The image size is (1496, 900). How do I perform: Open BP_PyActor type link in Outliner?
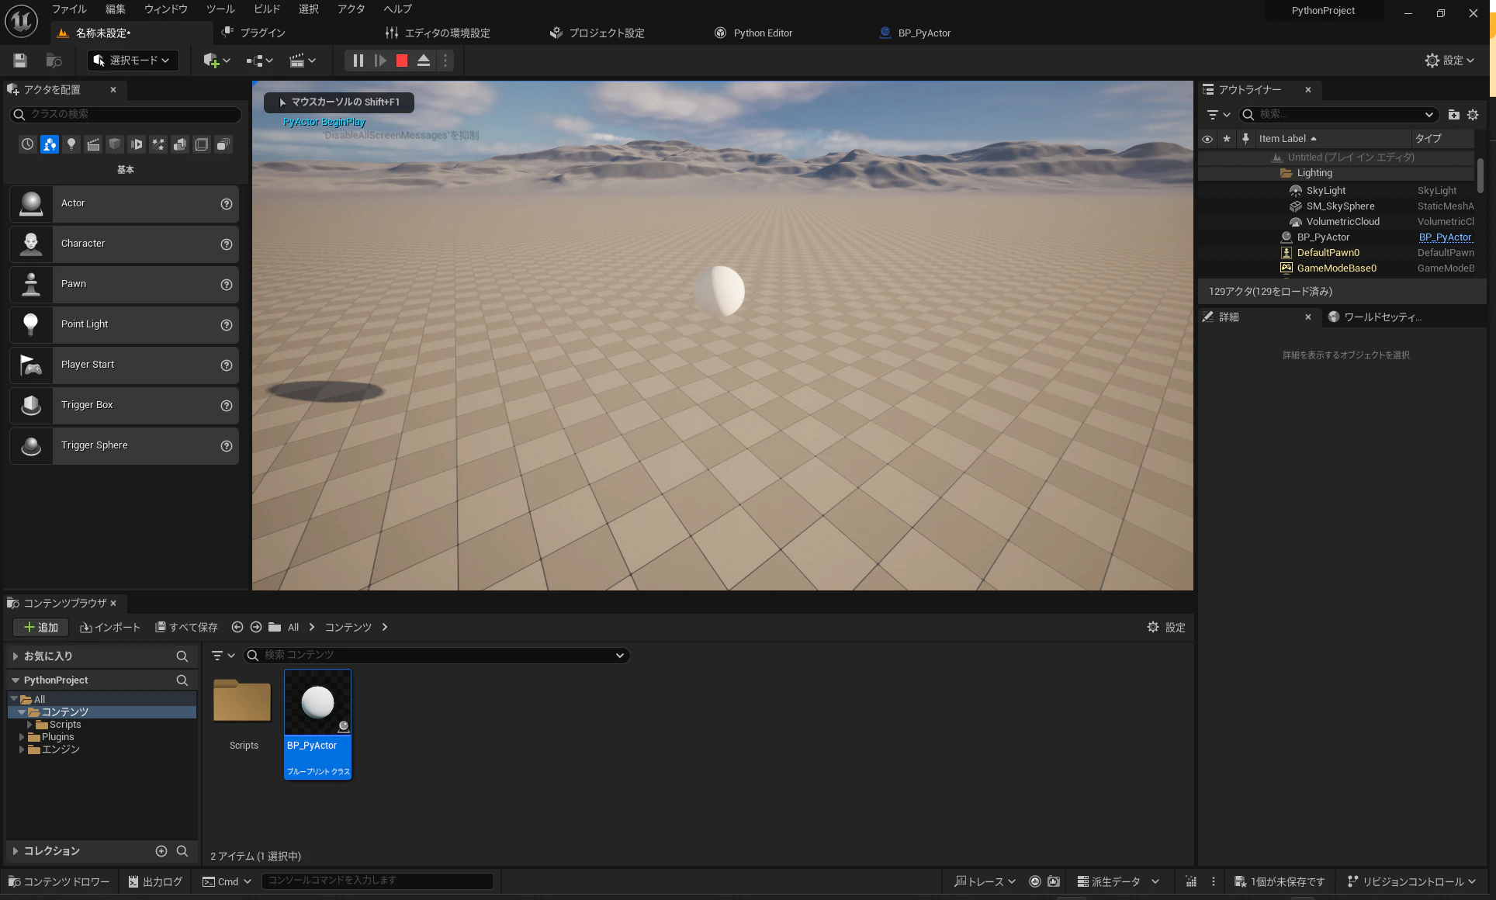coord(1445,237)
